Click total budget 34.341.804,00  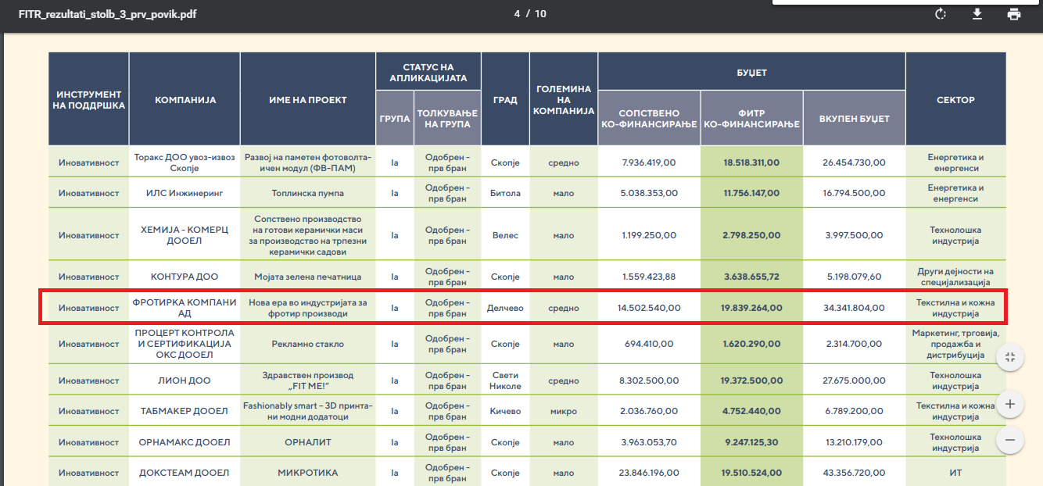click(854, 308)
